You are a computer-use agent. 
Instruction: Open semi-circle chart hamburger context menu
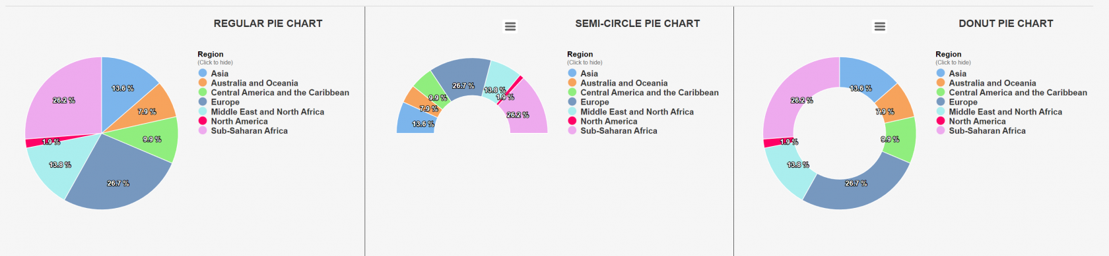pyautogui.click(x=510, y=26)
